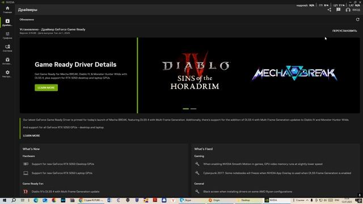Click the installed driver title text
Screen dimensions: 363x204
tap(52, 29)
